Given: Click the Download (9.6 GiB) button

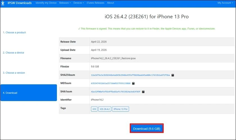Looking at the screenshot, I should click(147, 129).
